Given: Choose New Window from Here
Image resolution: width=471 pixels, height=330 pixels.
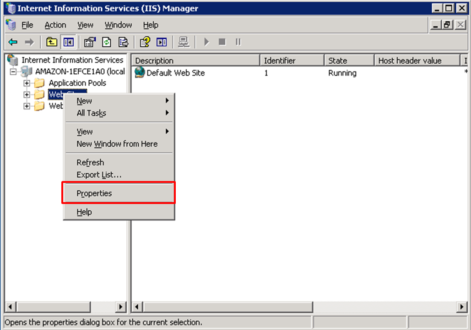Looking at the screenshot, I should tap(119, 144).
